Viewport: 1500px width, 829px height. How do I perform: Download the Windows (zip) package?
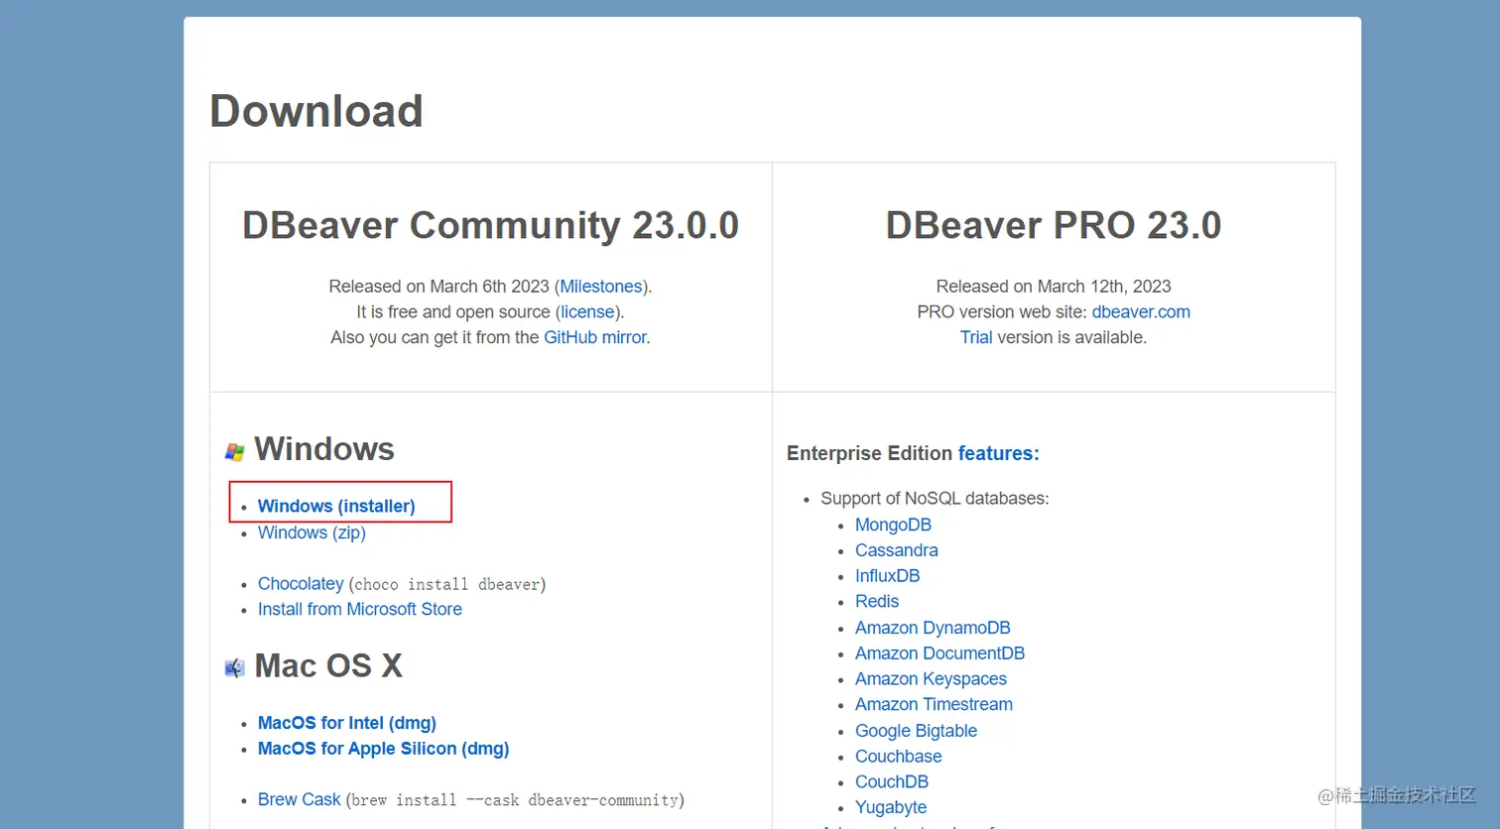[x=312, y=533]
